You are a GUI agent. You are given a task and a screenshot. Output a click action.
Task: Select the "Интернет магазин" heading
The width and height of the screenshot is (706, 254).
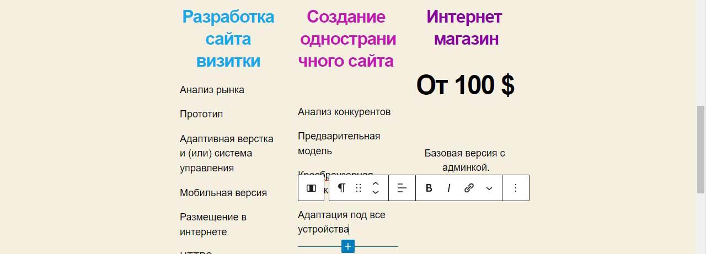pos(465,28)
